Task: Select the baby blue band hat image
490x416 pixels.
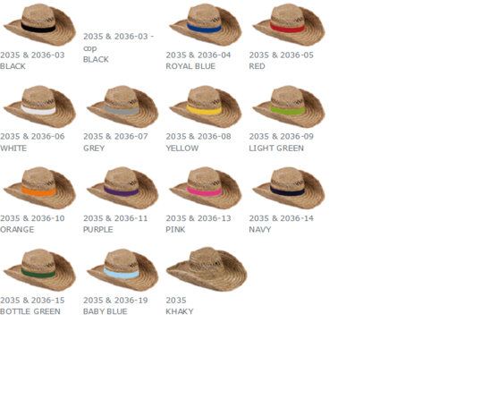Action: click(122, 270)
